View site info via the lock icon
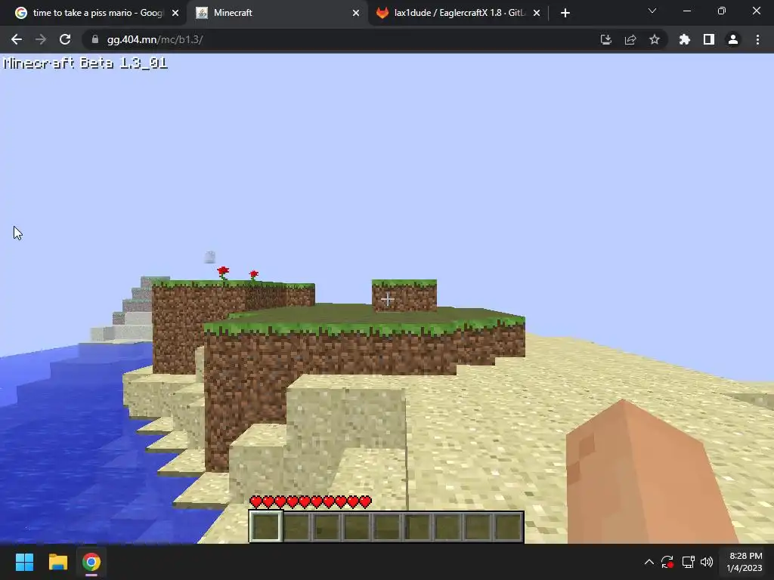Image resolution: width=774 pixels, height=580 pixels. pos(95,39)
